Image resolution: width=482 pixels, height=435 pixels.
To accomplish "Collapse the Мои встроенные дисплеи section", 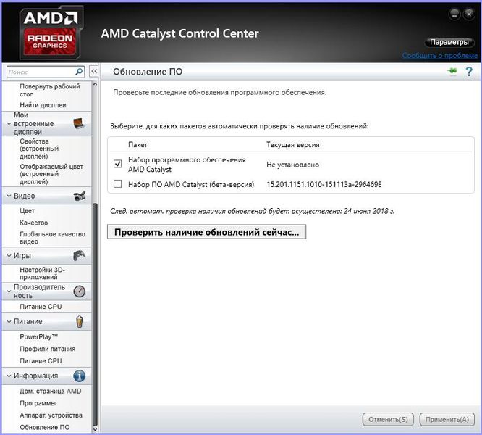I will click(9, 124).
